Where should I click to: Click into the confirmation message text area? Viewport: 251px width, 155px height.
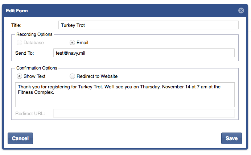125,95
